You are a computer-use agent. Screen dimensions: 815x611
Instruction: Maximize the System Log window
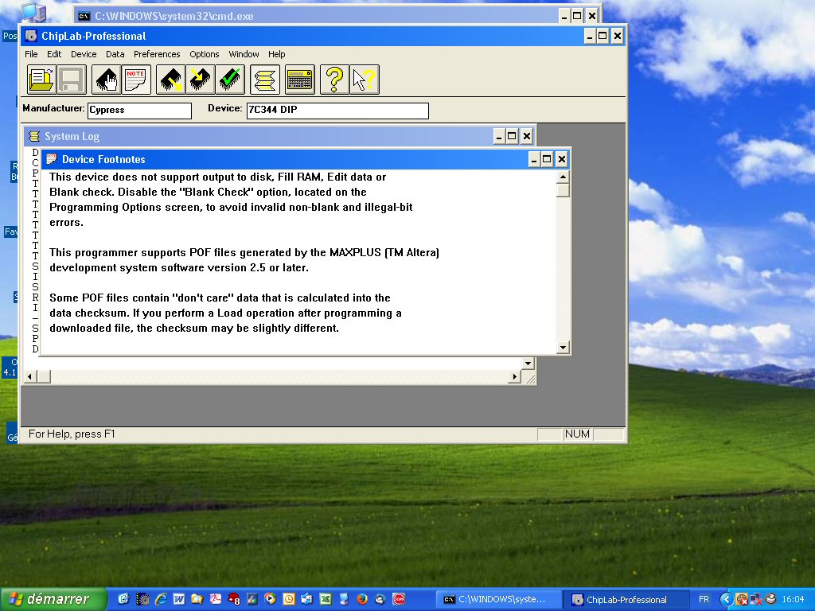[512, 136]
